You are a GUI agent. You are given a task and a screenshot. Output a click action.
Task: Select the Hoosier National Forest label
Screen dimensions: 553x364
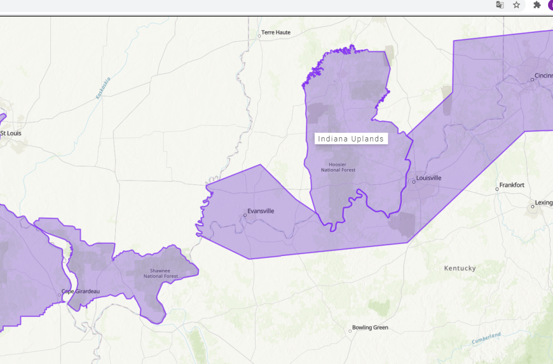[x=338, y=167]
